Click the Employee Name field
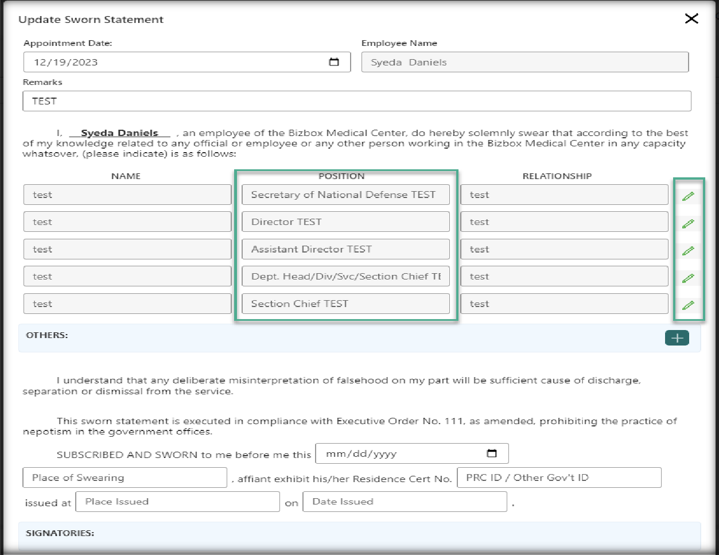The image size is (719, 555). (x=524, y=62)
